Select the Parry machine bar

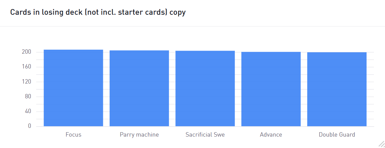click(x=139, y=88)
